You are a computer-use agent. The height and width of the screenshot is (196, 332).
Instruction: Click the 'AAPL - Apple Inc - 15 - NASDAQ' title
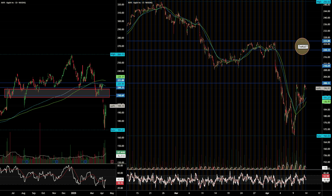(140, 2)
